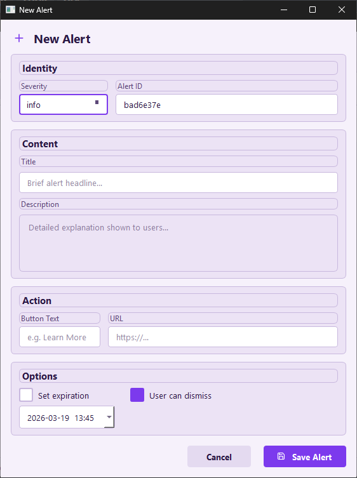357x478 pixels.
Task: Click the Action section header
Action: point(178,300)
